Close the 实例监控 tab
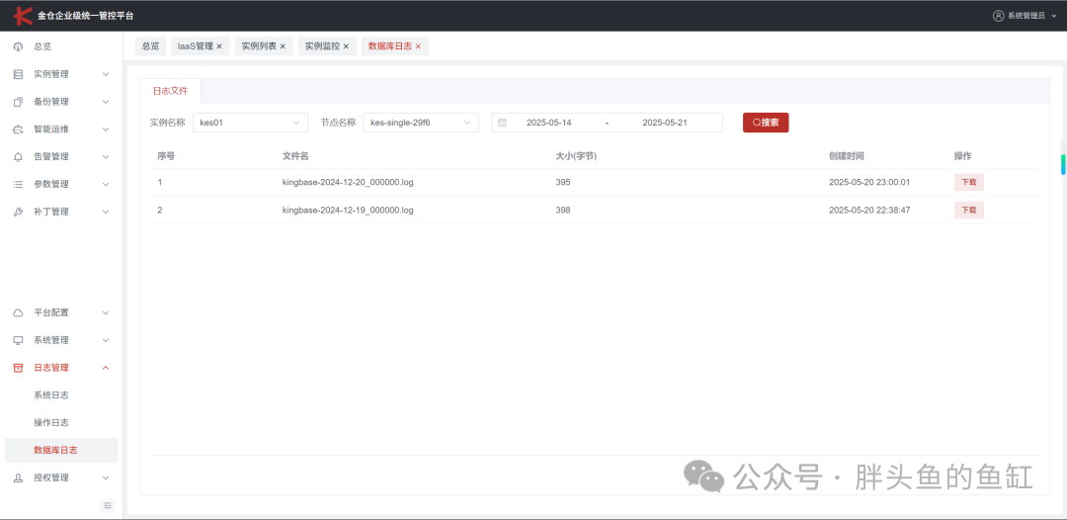Viewport: 1067px width, 520px height. click(x=346, y=47)
